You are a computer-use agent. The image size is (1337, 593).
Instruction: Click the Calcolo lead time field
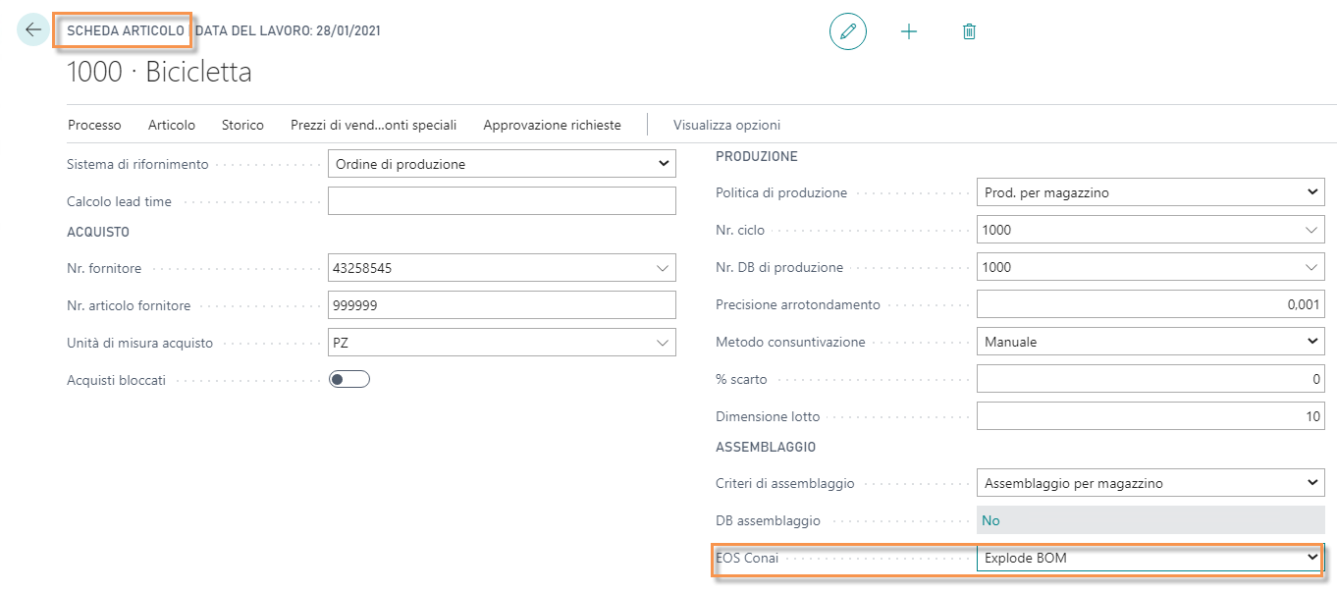501,201
